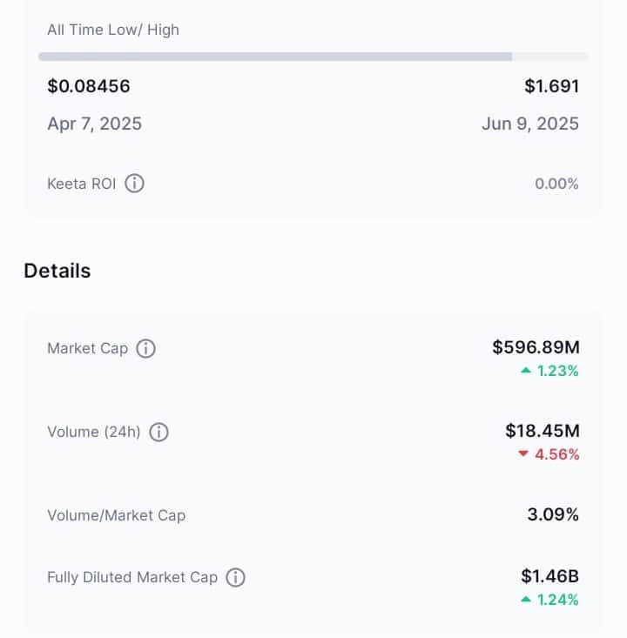Click the Jun 9, 2025 high date

pyautogui.click(x=530, y=124)
